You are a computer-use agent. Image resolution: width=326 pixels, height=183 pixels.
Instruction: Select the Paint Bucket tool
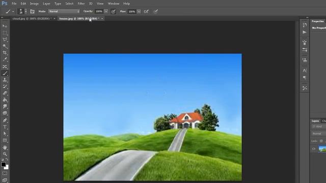[x=5, y=100]
